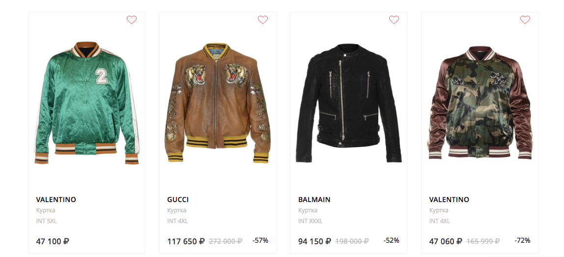The height and width of the screenshot is (257, 564).
Task: Click the 47 100 ₽ price
Action: pos(53,241)
